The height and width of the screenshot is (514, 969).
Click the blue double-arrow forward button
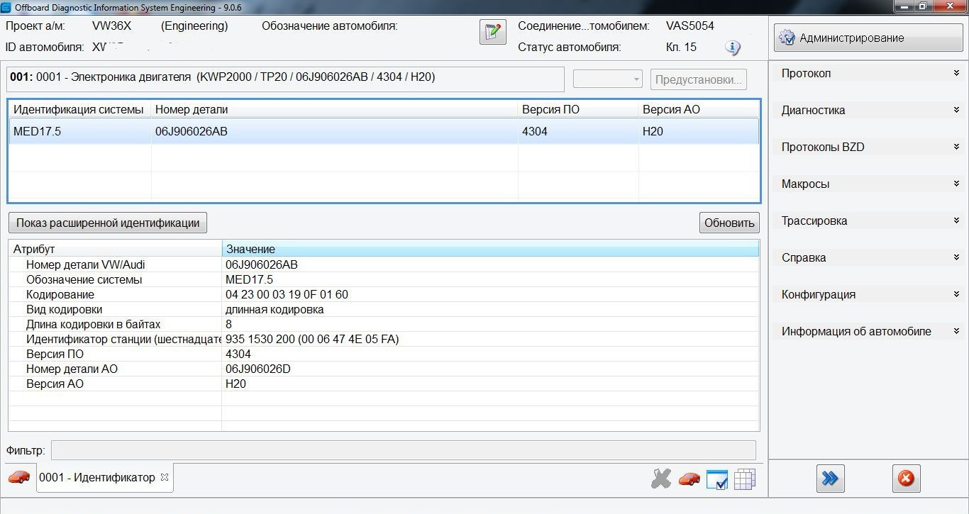(829, 479)
